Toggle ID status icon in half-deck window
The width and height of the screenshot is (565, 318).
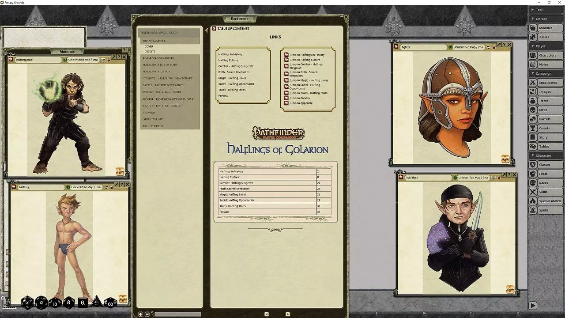pyautogui.click(x=456, y=178)
